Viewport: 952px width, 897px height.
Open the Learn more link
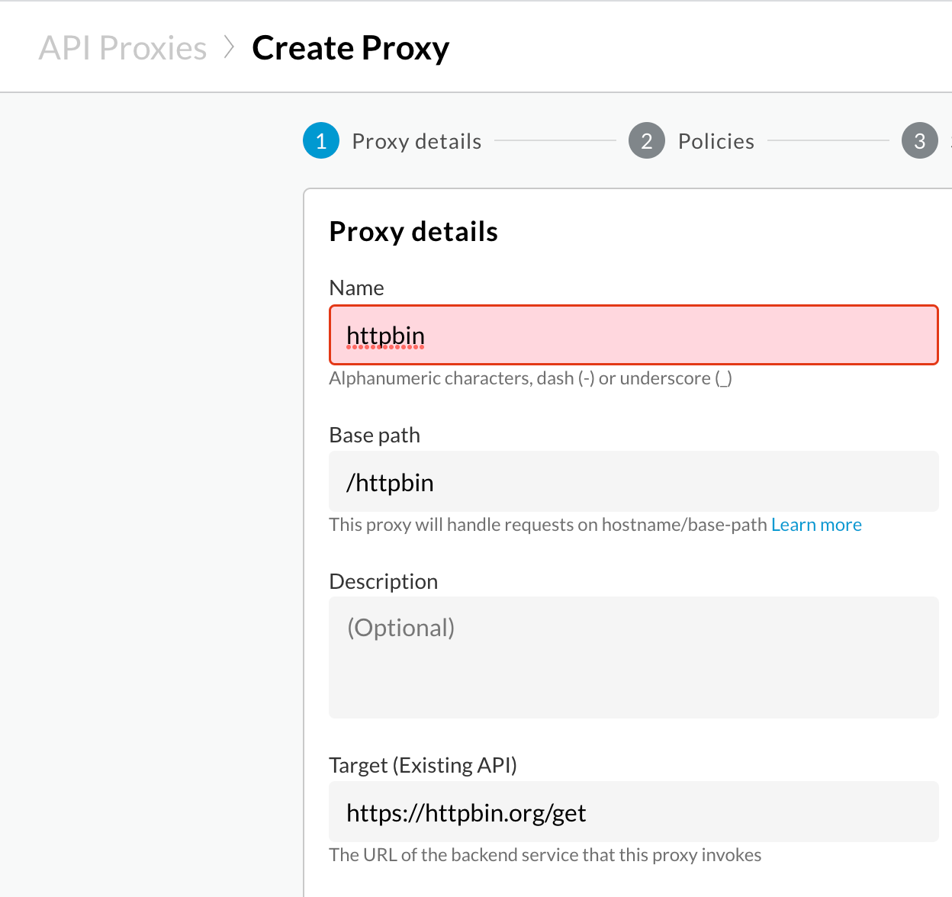point(816,524)
